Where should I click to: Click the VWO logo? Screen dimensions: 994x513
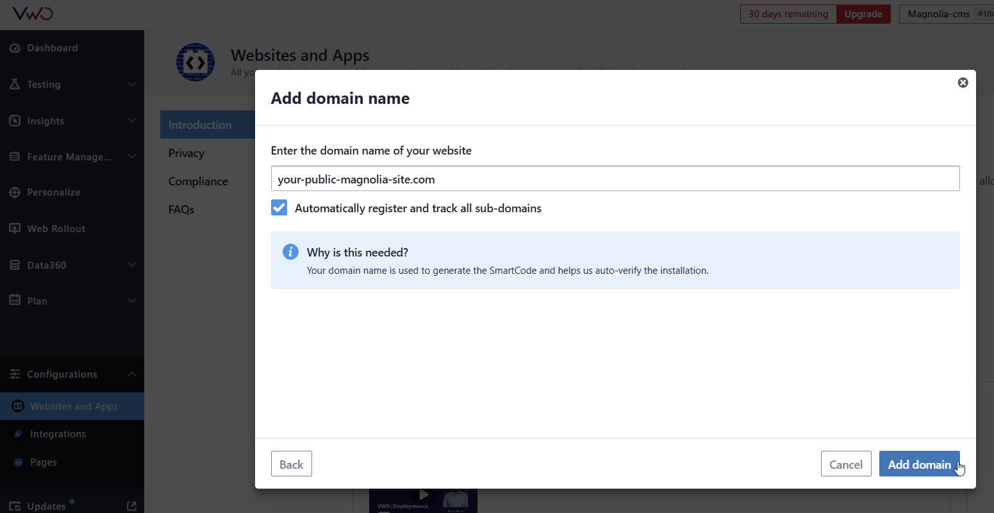tap(33, 13)
